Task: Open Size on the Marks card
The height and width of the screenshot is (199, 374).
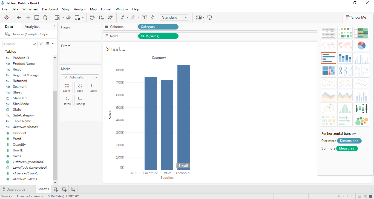Action: coord(80,87)
